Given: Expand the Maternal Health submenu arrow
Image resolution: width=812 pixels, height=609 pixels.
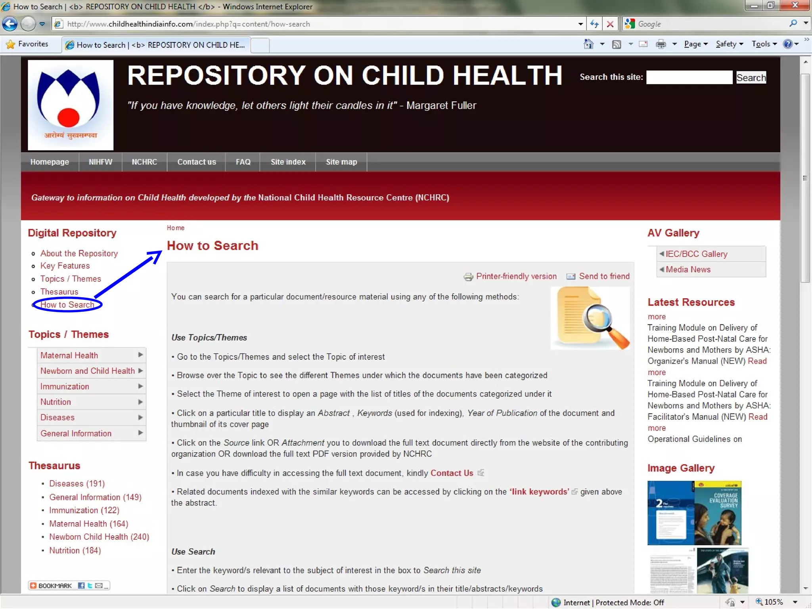Looking at the screenshot, I should coord(140,355).
